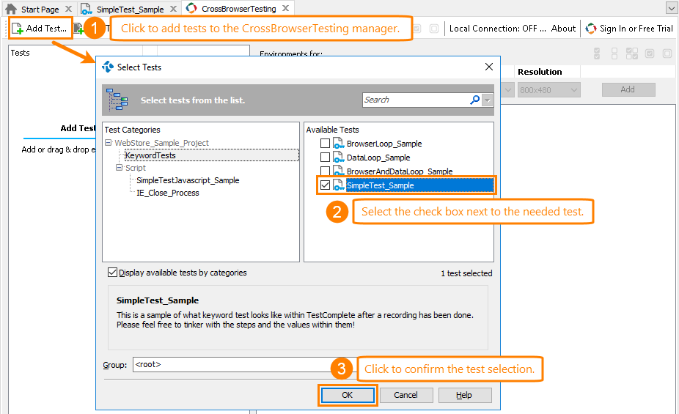The height and width of the screenshot is (414, 679).
Task: Close the Start Page tab
Action: (68, 9)
